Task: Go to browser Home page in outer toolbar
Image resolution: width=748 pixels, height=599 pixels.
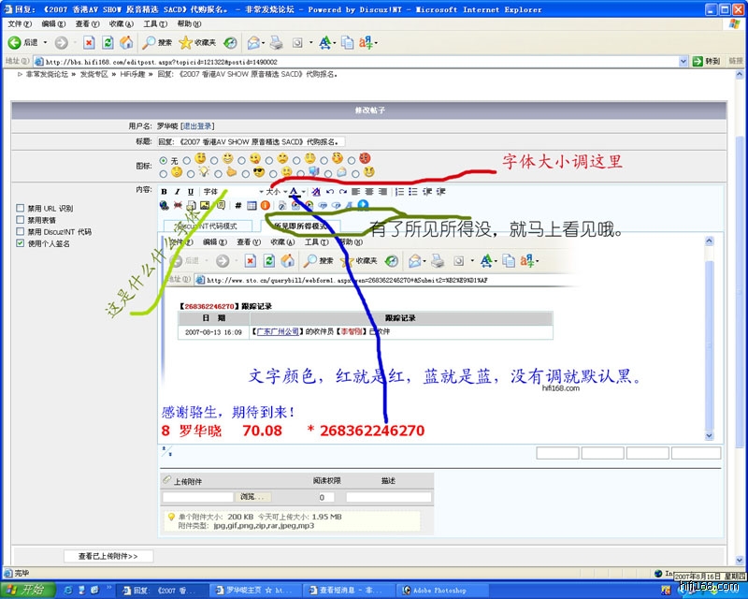Action: (126, 42)
